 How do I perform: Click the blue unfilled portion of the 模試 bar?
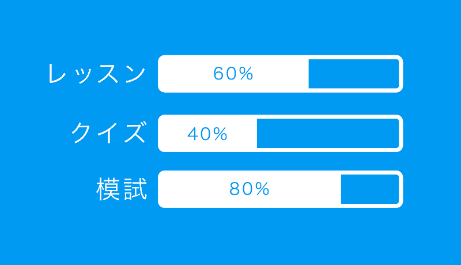coord(370,189)
